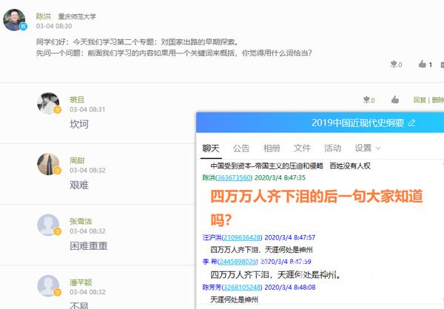Click 回复 link on 裘旦's comment
Image resolution: width=444 pixels, height=309 pixels.
[x=420, y=100]
